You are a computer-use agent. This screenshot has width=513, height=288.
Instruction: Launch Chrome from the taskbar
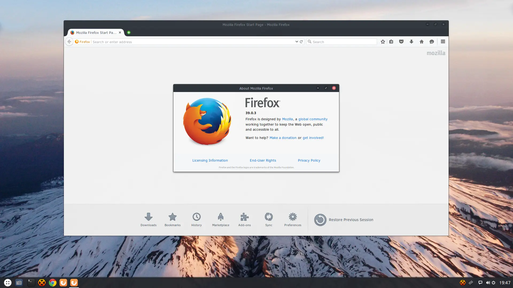pyautogui.click(x=53, y=283)
